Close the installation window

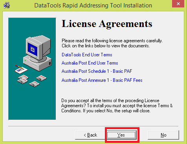[x=178, y=4]
